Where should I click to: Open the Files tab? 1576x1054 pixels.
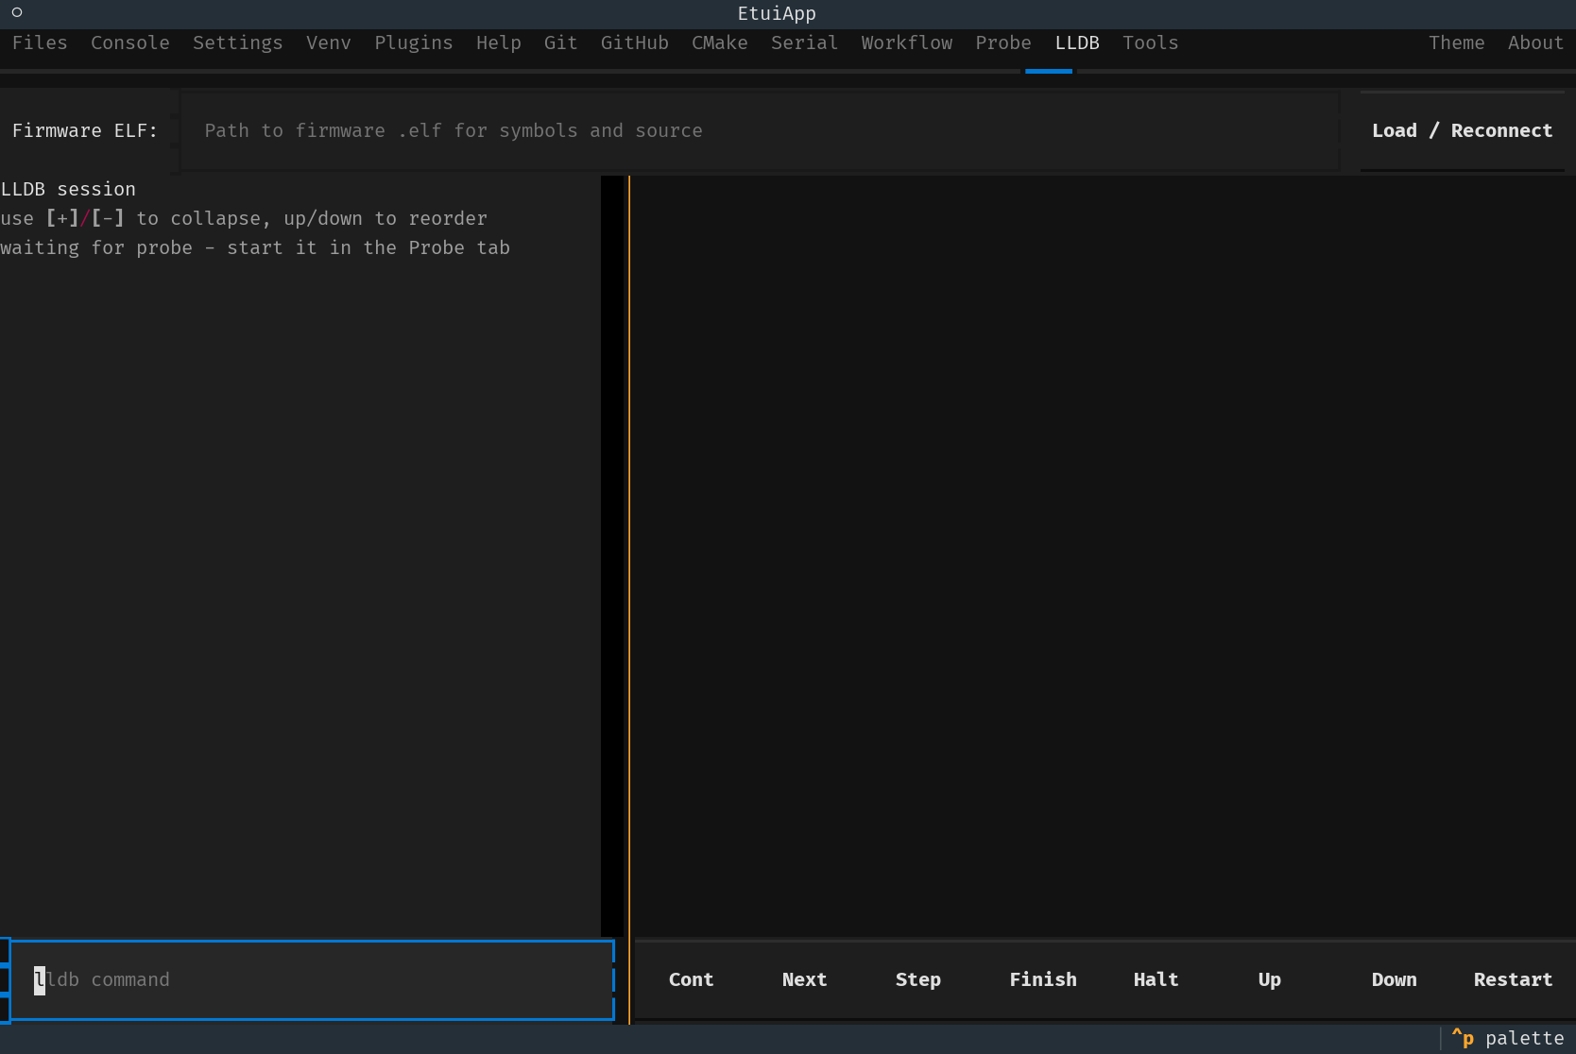40,42
